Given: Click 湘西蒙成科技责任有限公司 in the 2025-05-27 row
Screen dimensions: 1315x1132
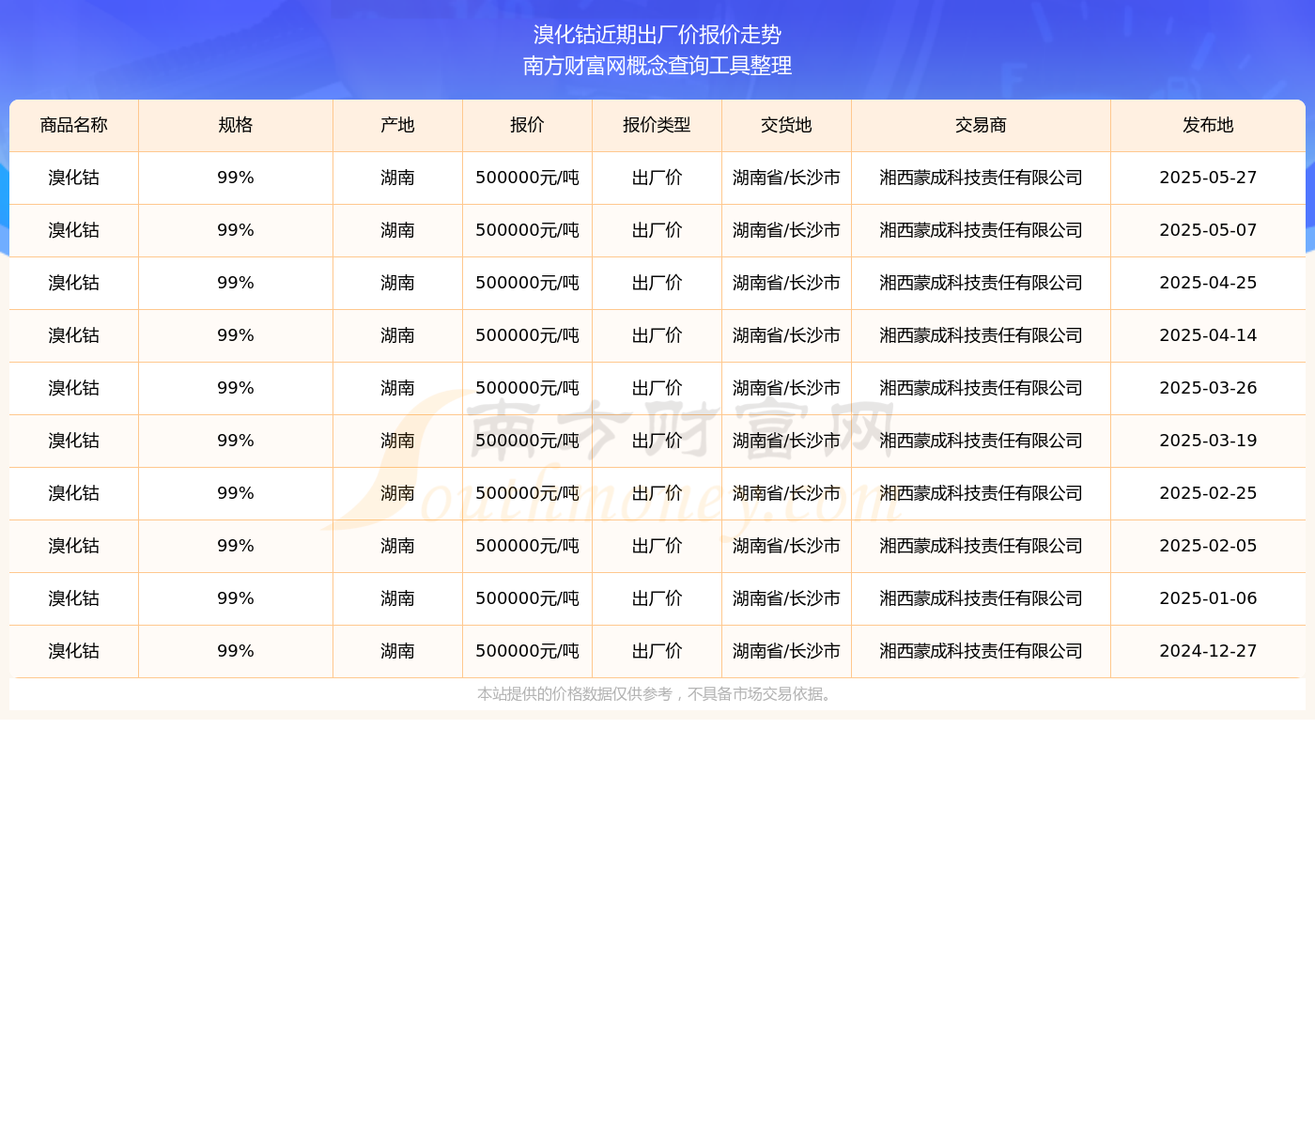Looking at the screenshot, I should point(981,178).
